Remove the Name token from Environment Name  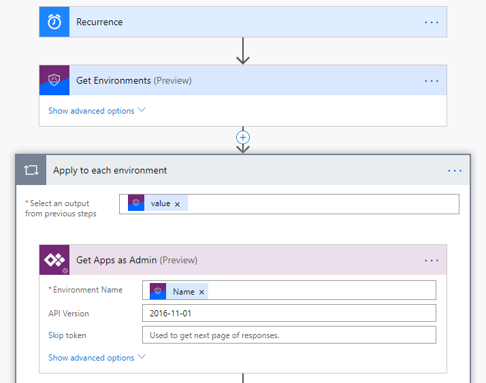click(x=201, y=292)
